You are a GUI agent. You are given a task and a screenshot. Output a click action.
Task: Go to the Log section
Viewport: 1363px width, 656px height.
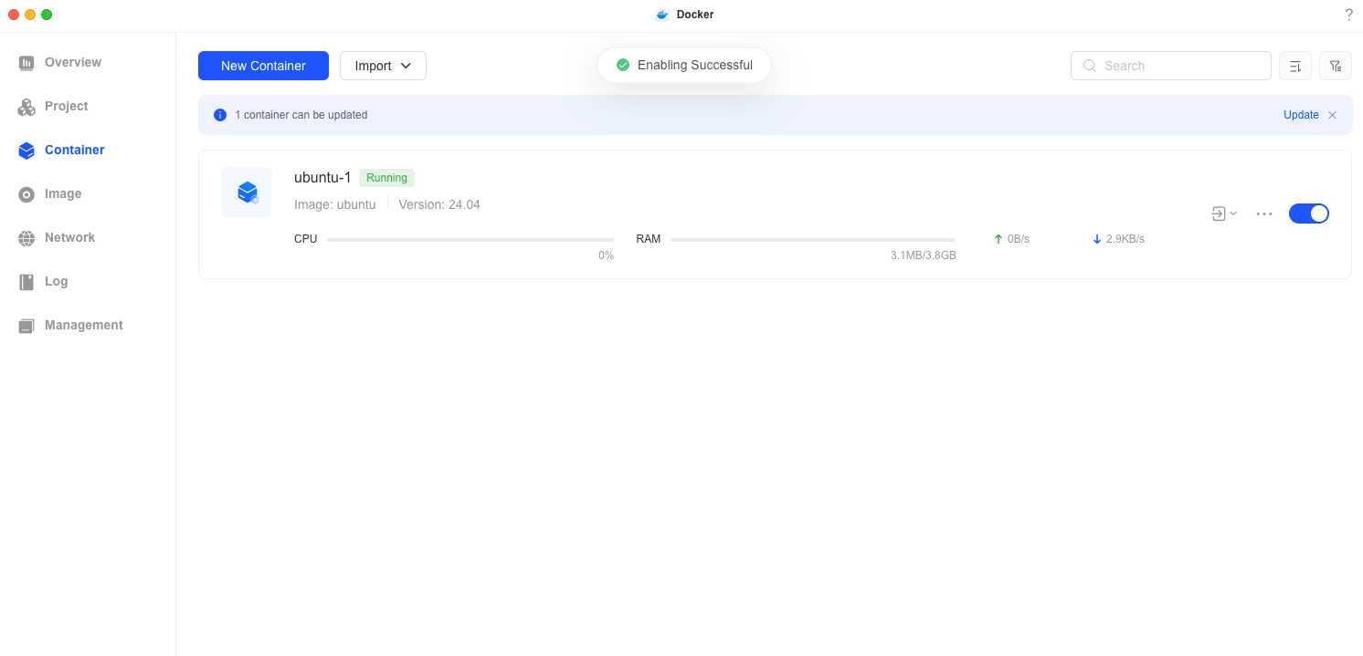pos(56,282)
